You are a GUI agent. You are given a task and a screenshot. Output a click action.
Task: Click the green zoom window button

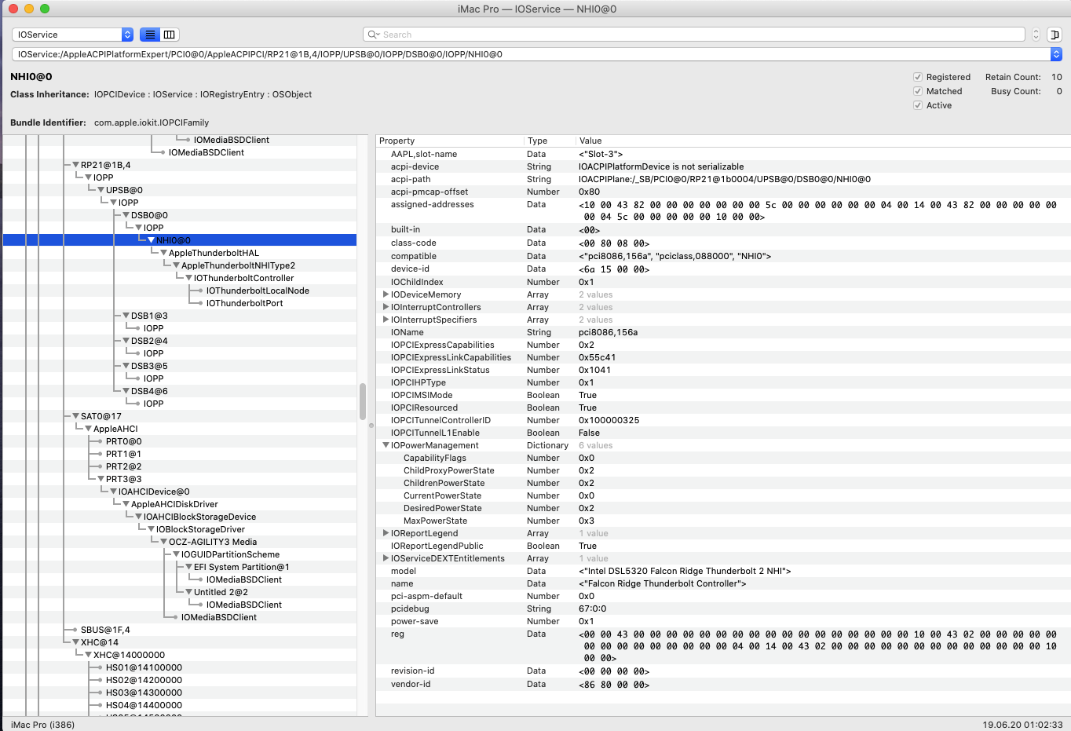tap(45, 9)
